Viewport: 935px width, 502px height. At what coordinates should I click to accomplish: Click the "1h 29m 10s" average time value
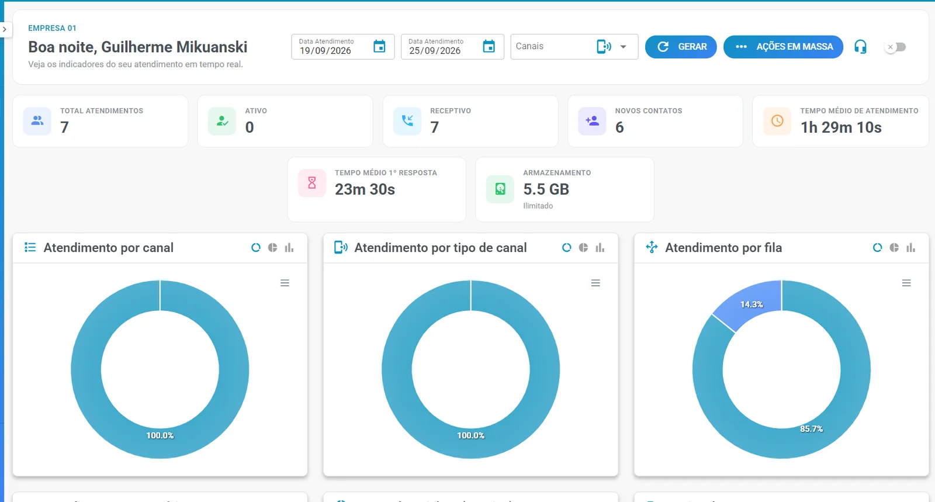pyautogui.click(x=841, y=127)
